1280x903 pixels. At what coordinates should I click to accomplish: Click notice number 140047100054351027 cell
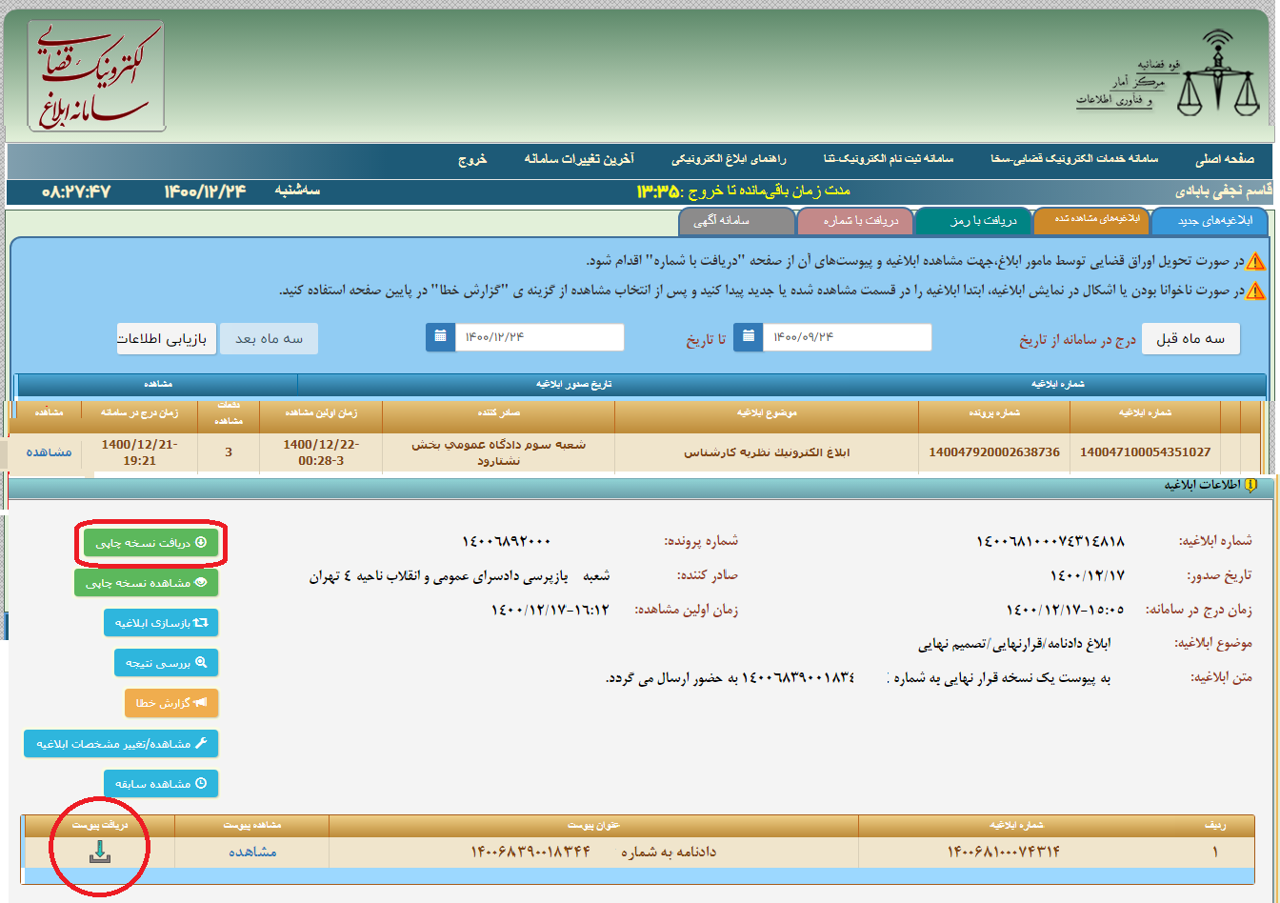click(x=1145, y=451)
